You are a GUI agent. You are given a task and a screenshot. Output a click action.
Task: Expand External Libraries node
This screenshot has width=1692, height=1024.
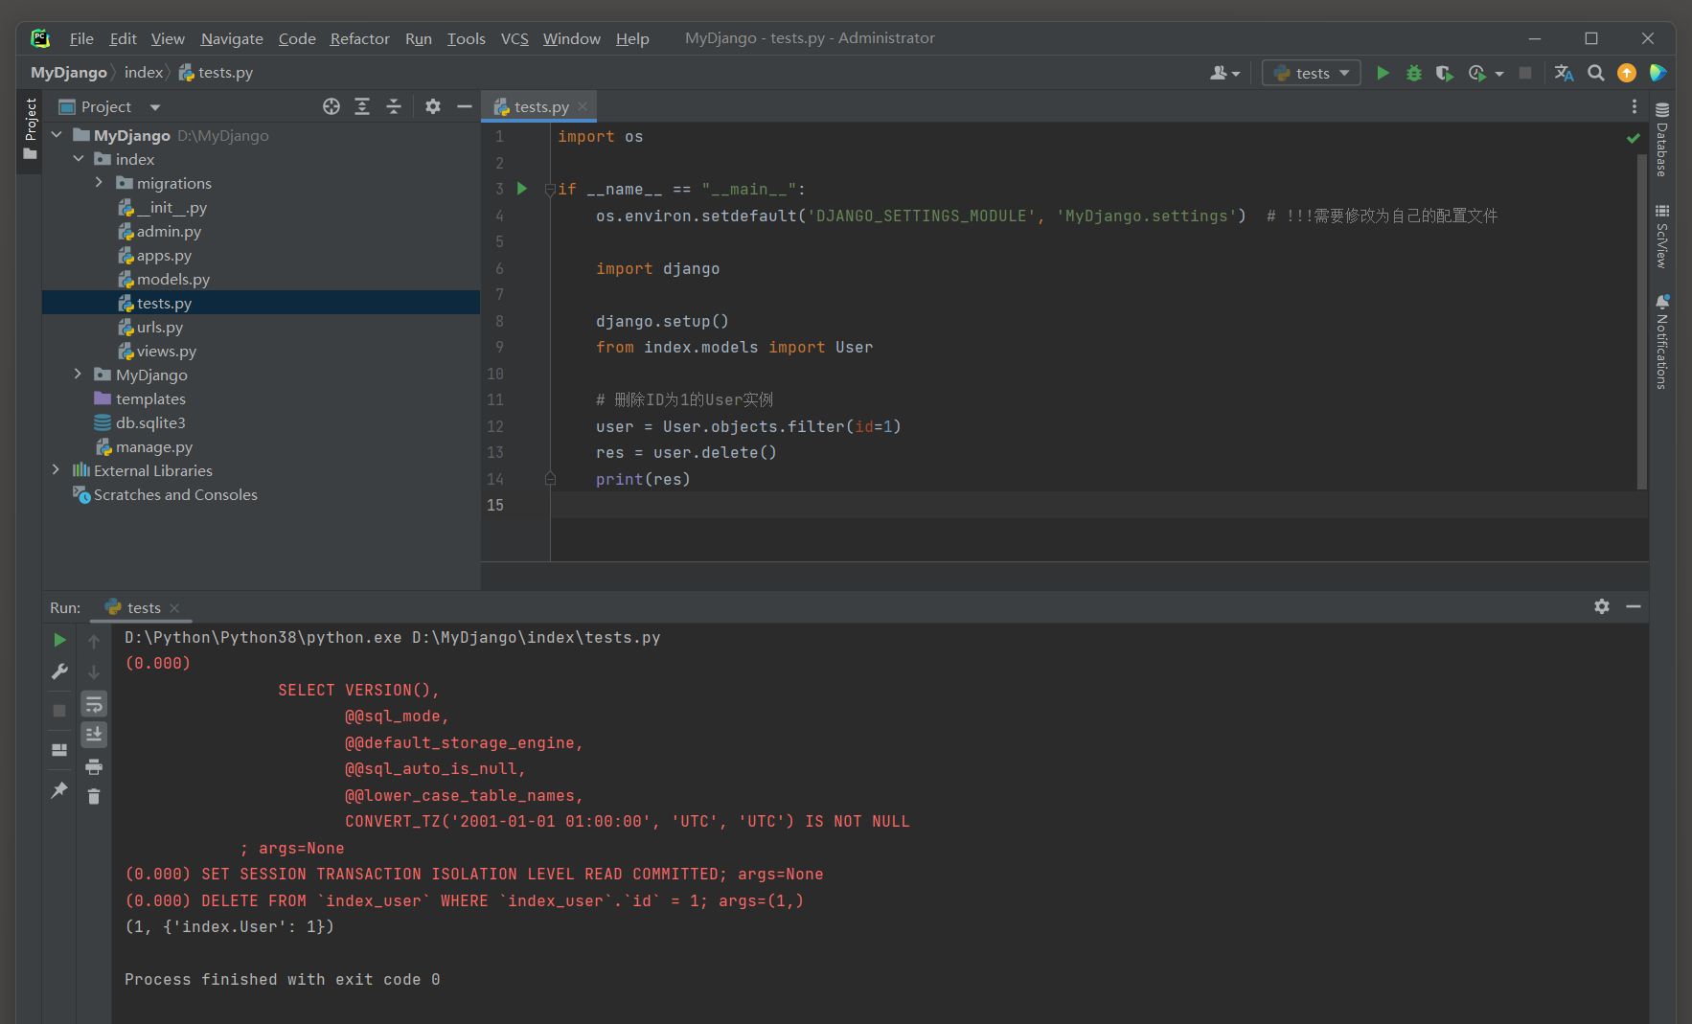tap(57, 470)
